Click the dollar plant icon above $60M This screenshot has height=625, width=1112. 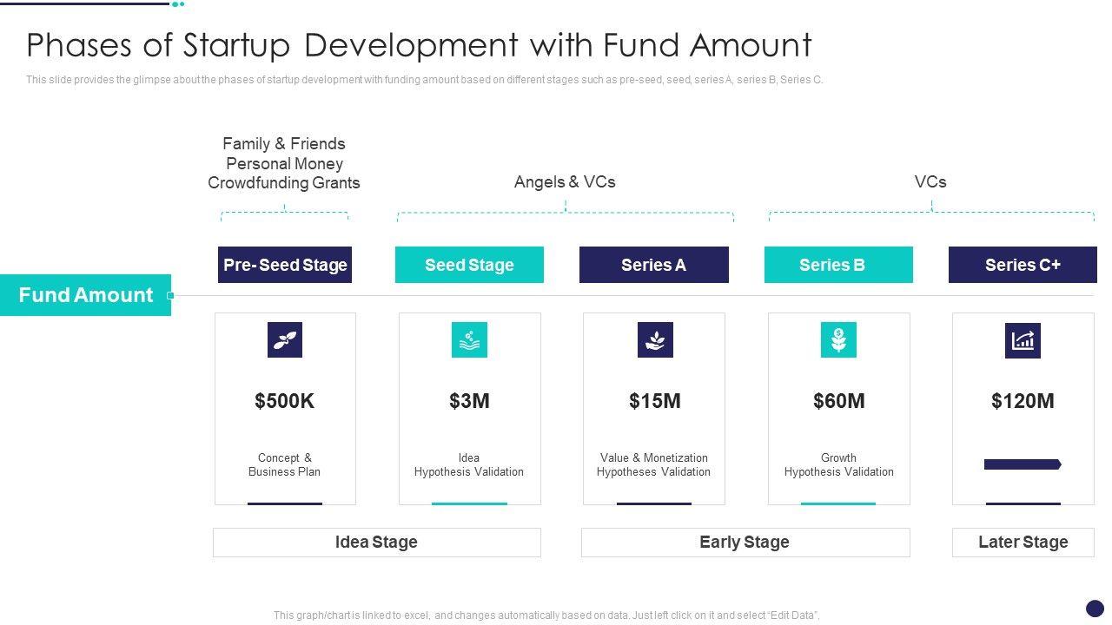[838, 340]
